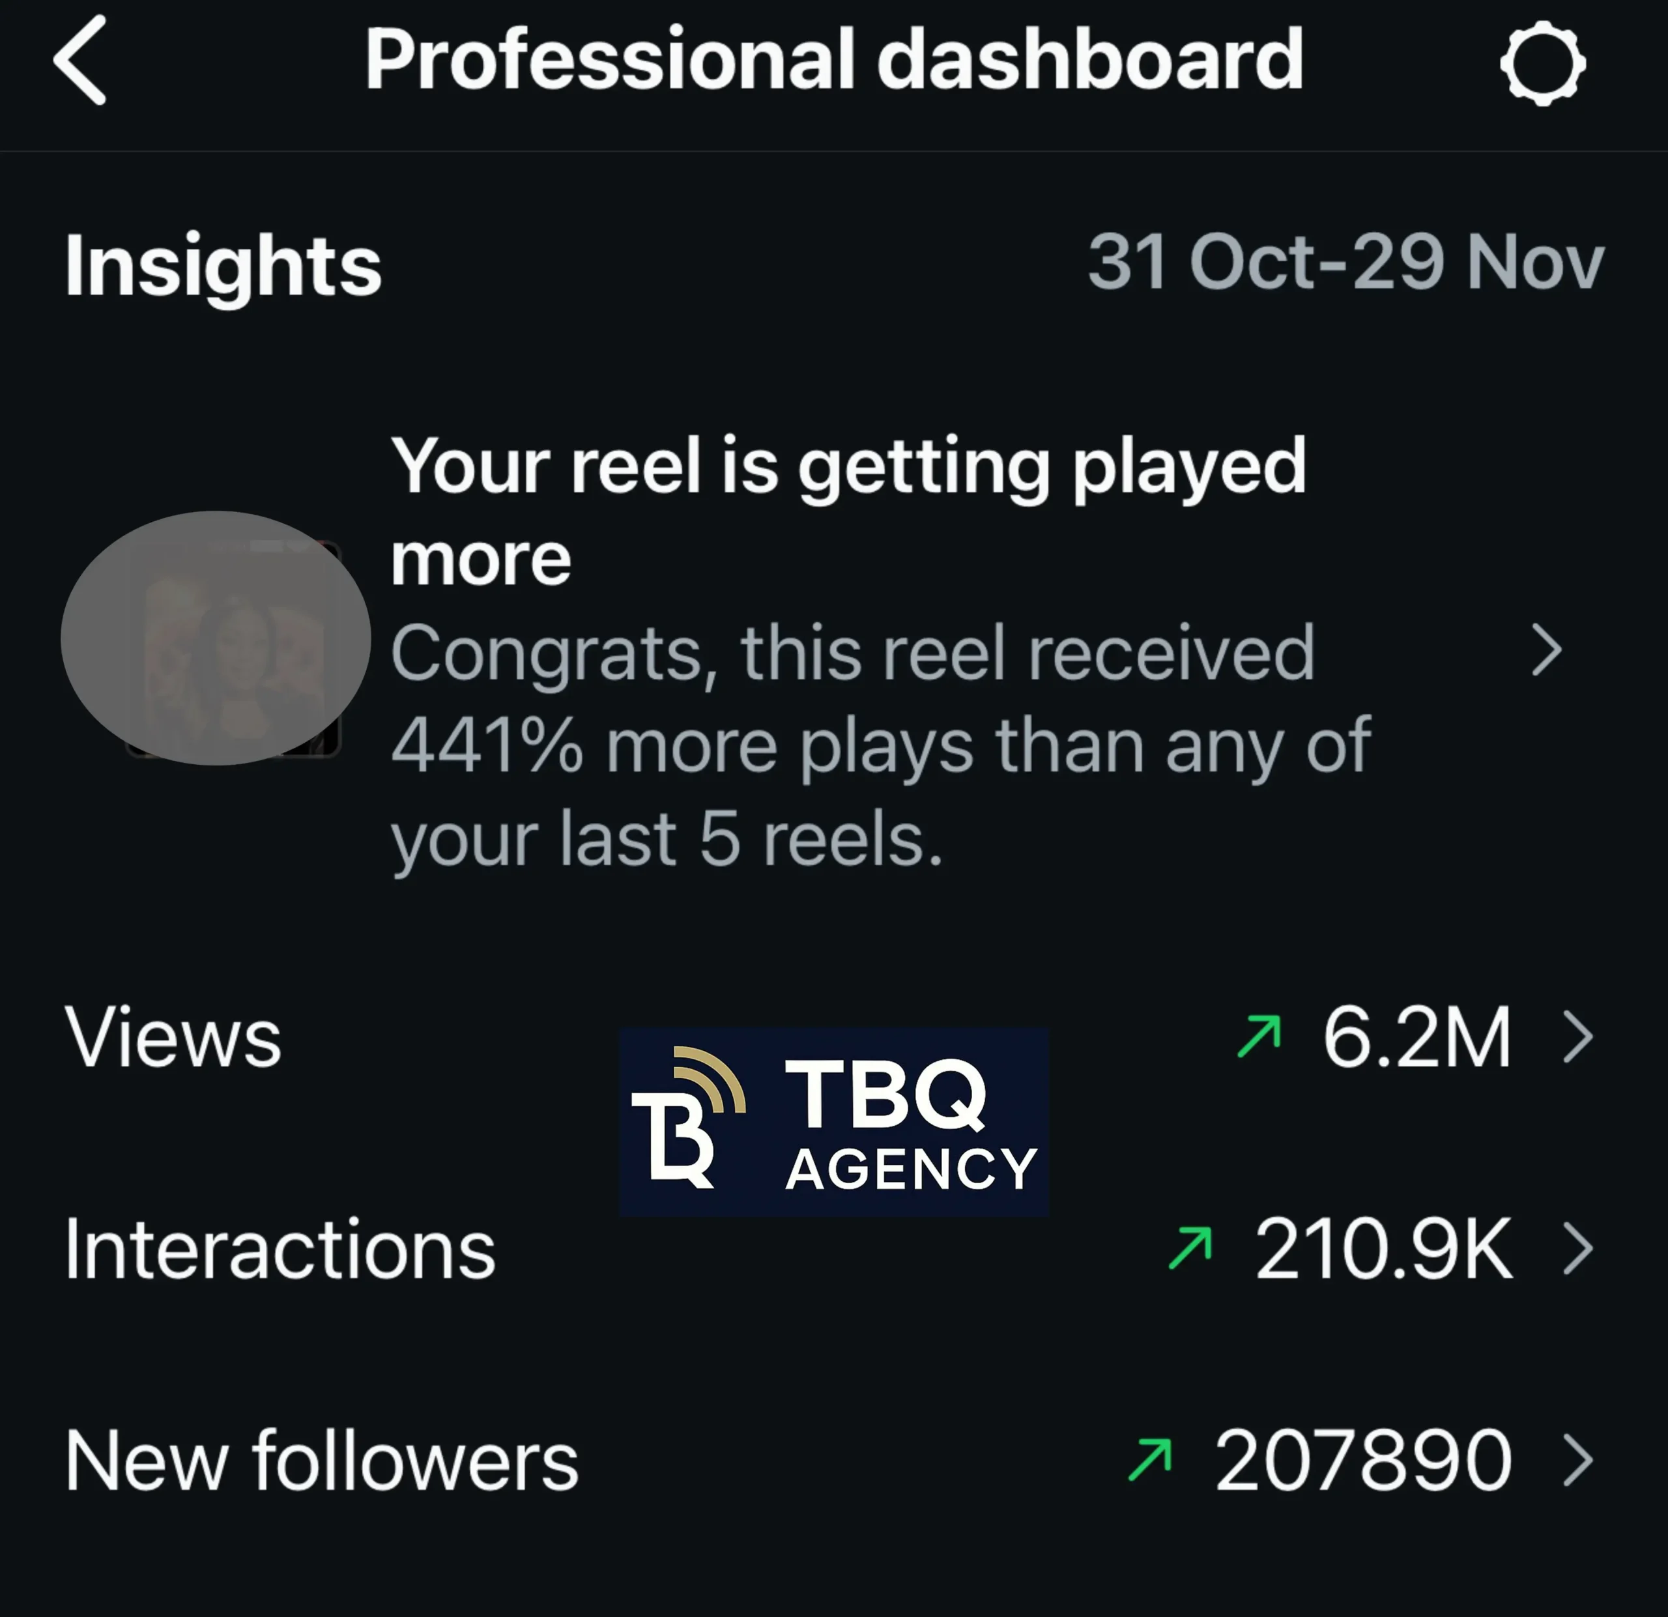Image resolution: width=1668 pixels, height=1617 pixels.
Task: Tap the green arrow beside New followers
Action: click(1151, 1459)
